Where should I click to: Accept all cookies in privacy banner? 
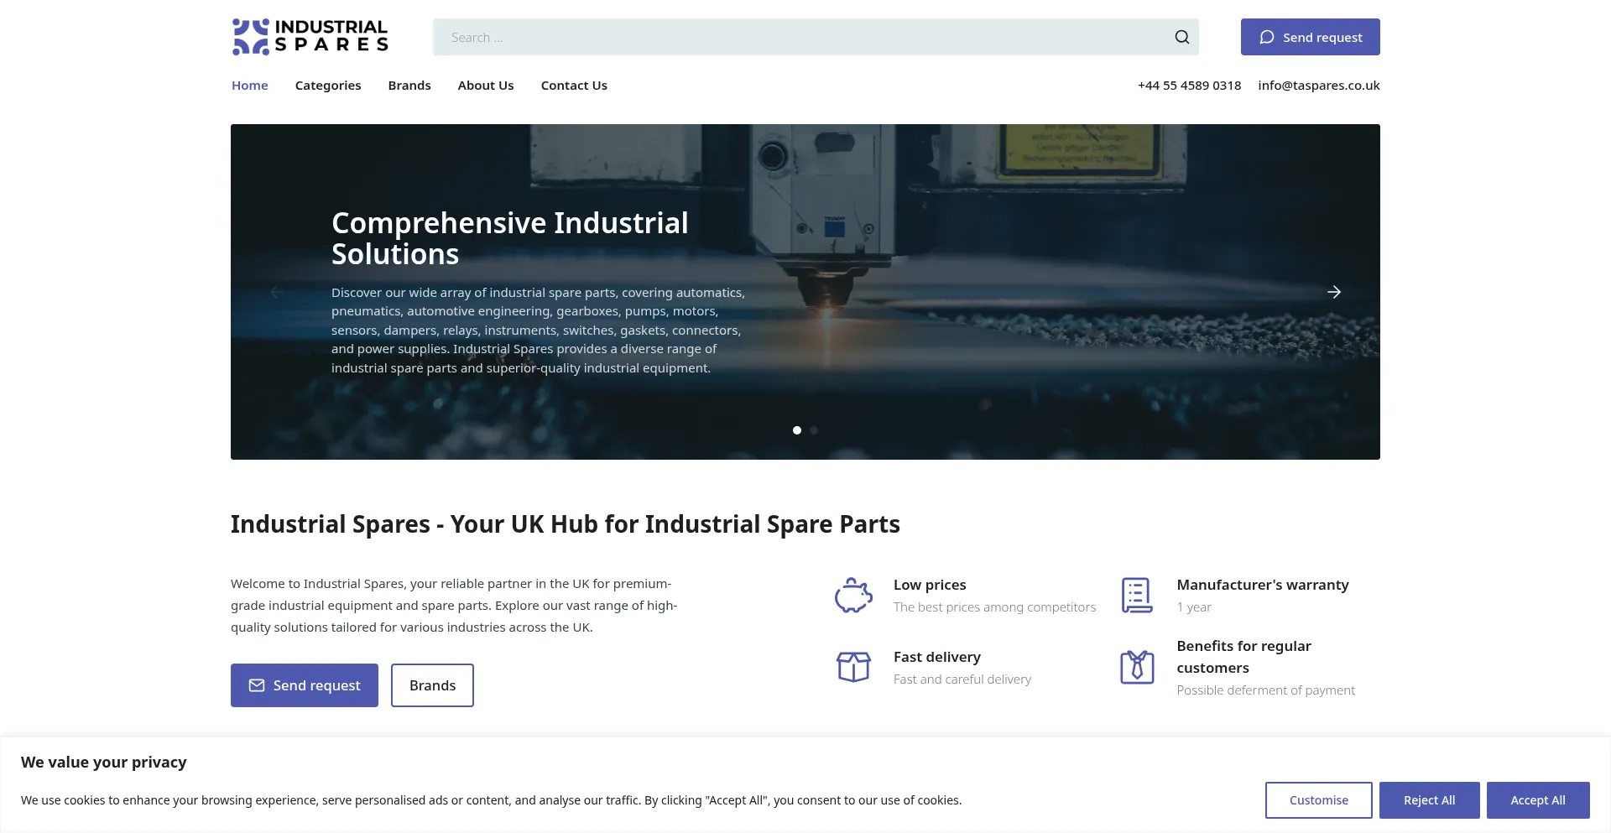tap(1537, 800)
